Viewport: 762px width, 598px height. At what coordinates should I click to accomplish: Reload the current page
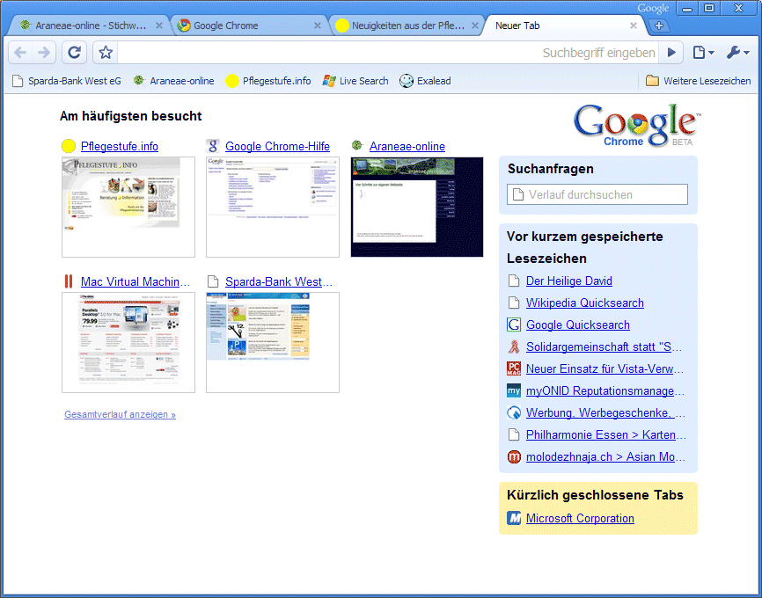75,53
